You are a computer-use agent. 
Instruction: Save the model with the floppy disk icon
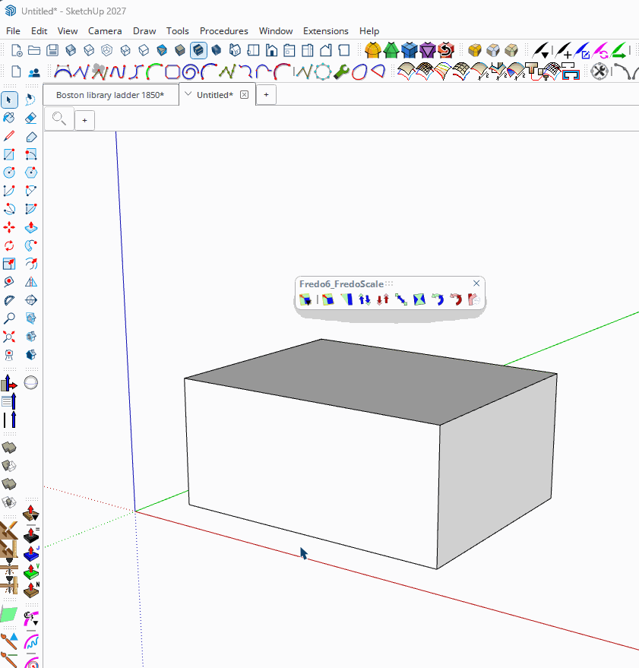click(52, 50)
